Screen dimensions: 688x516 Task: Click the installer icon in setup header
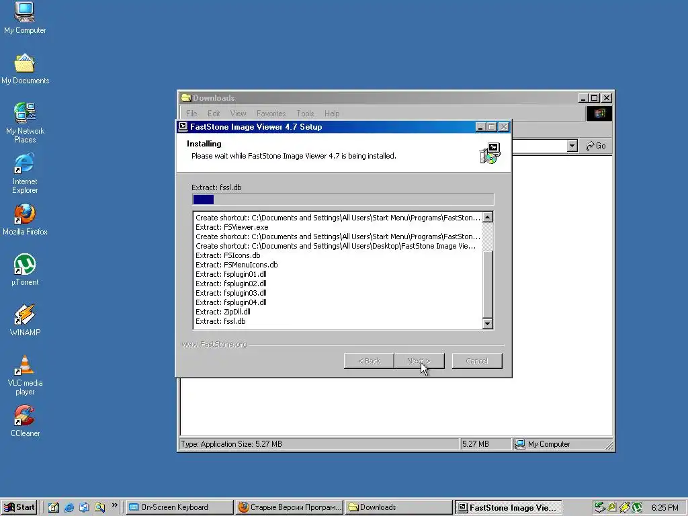490,153
